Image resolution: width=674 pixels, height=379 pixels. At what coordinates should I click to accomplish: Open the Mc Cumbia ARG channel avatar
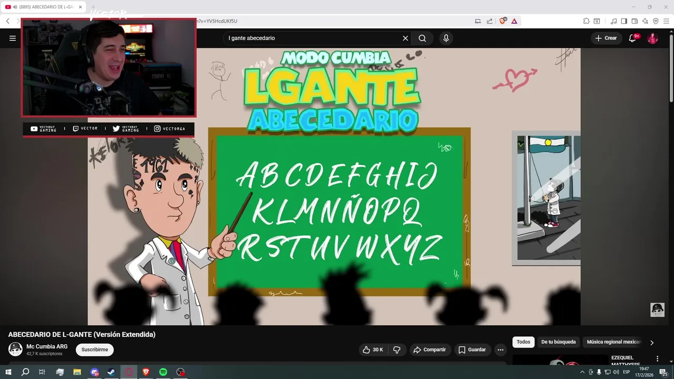[x=15, y=349]
